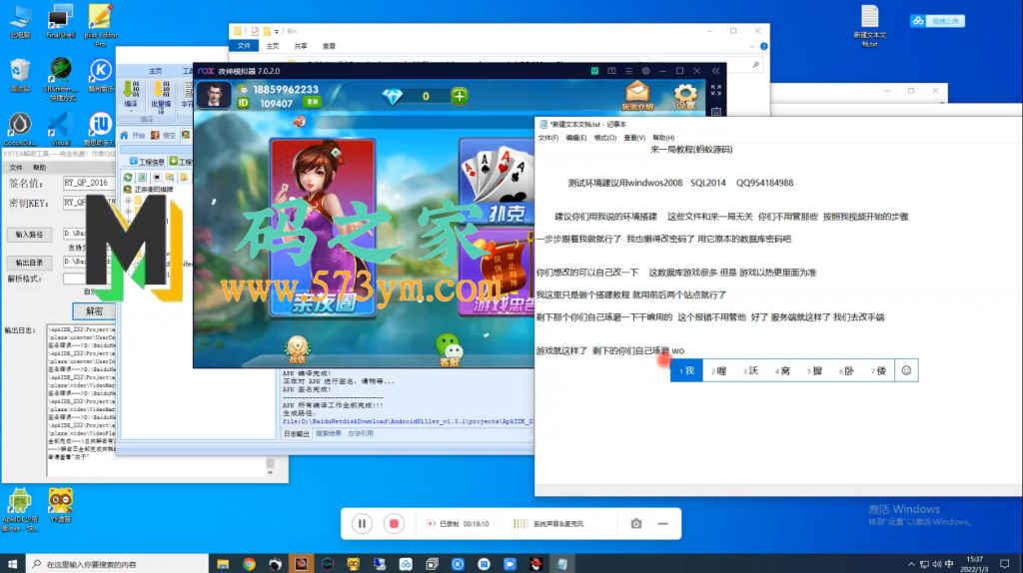This screenshot has height=573, width=1023.
Task: Select the 扑克 poker game card
Action: pyautogui.click(x=498, y=182)
